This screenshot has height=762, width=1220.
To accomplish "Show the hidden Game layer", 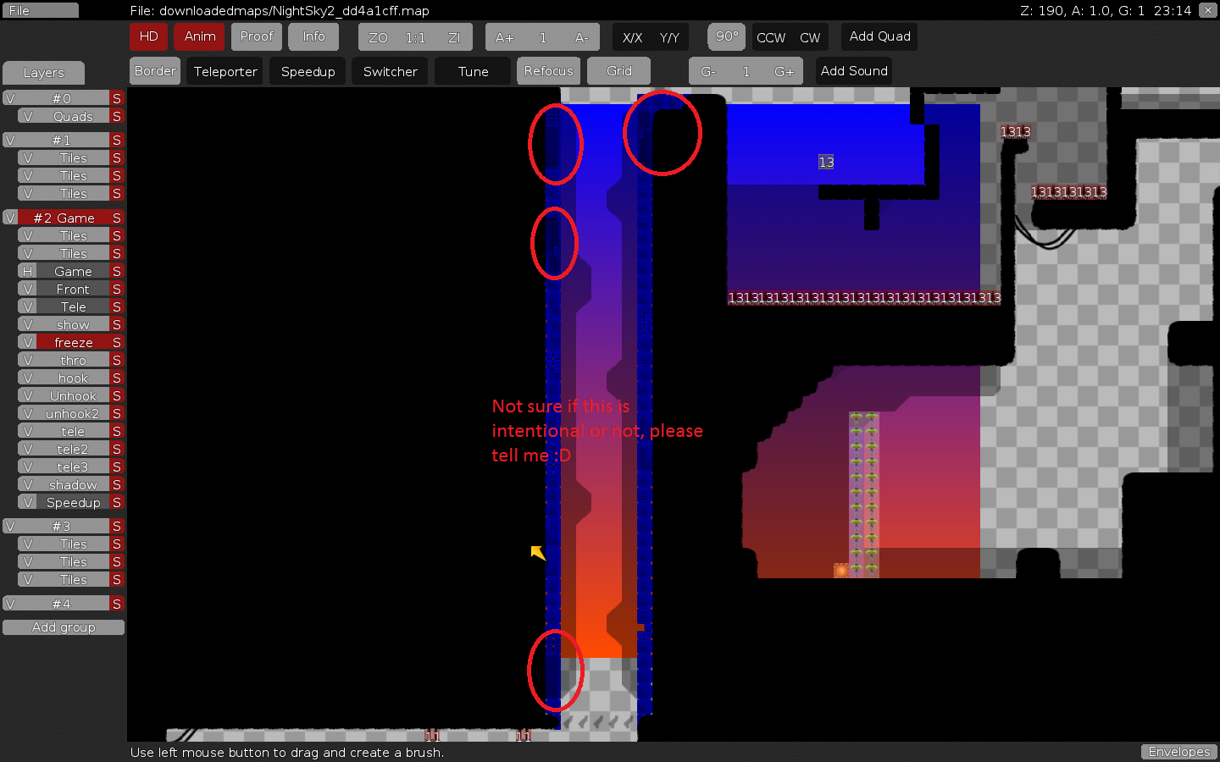I will point(27,271).
